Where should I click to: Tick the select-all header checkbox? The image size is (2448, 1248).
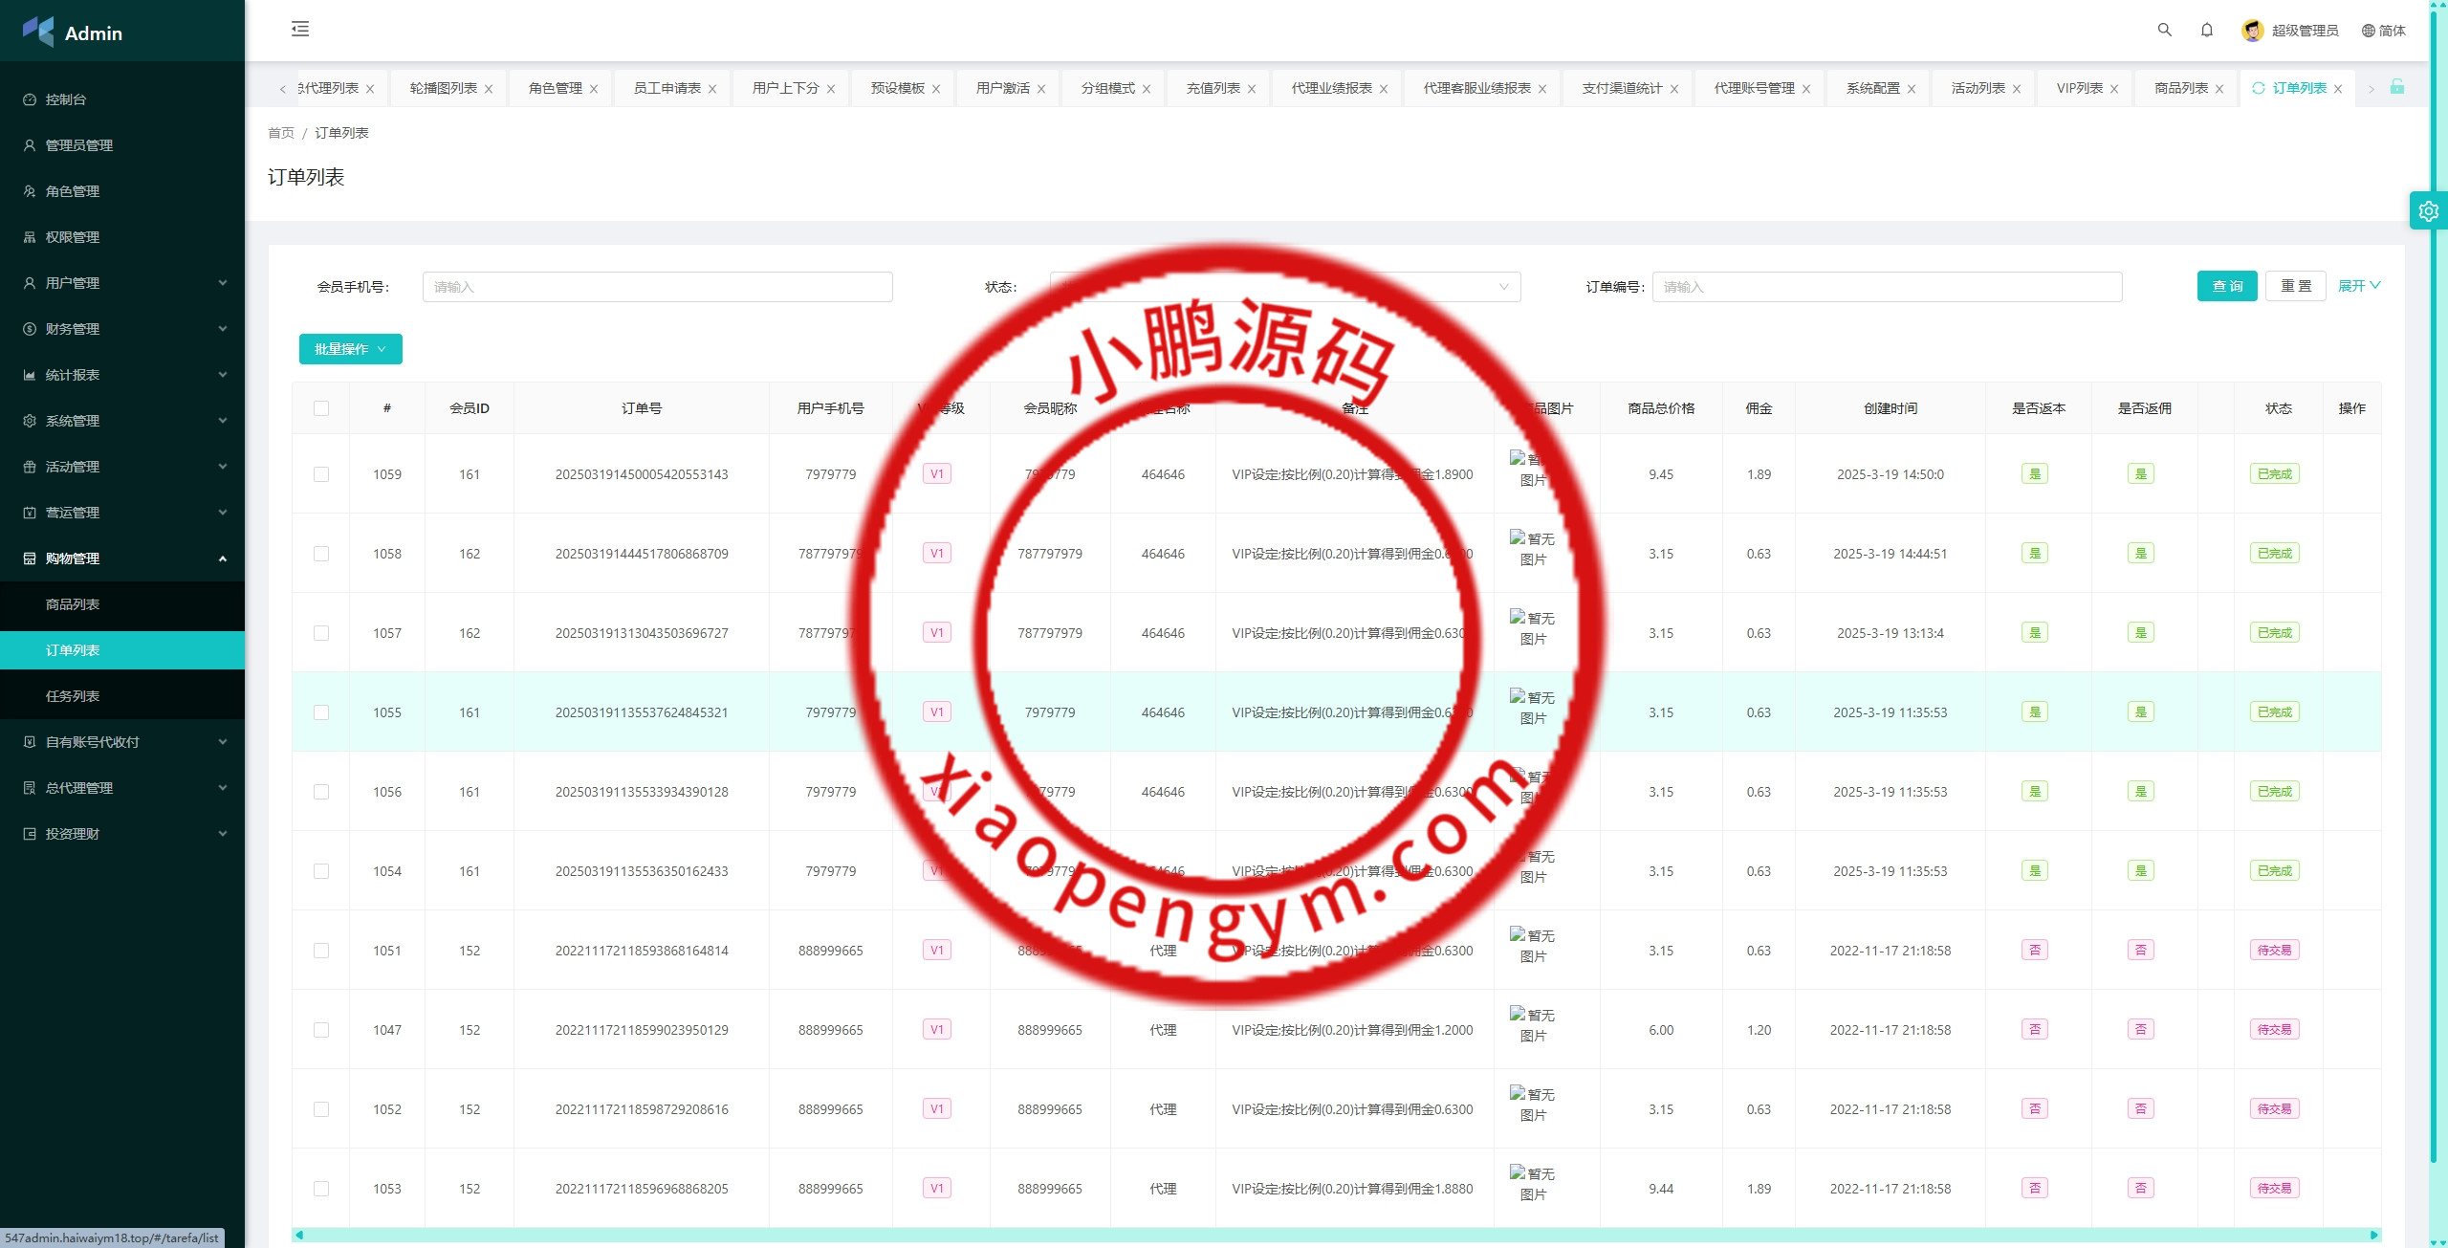coord(321,408)
